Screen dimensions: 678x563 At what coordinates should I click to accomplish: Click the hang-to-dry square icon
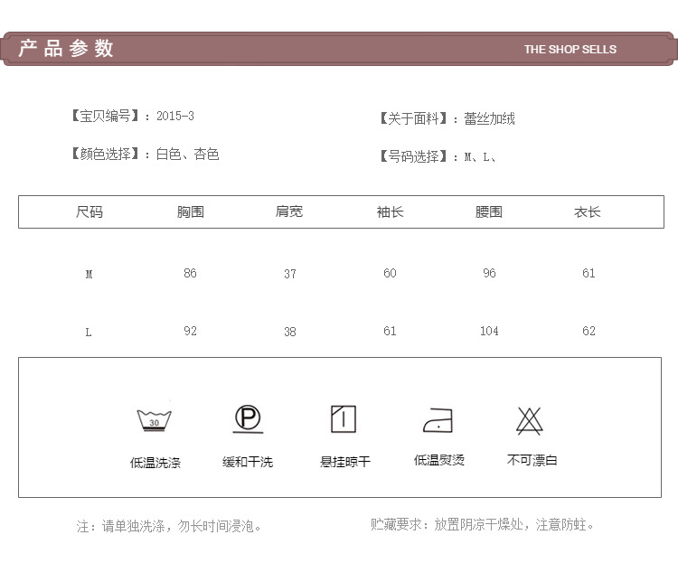point(344,419)
